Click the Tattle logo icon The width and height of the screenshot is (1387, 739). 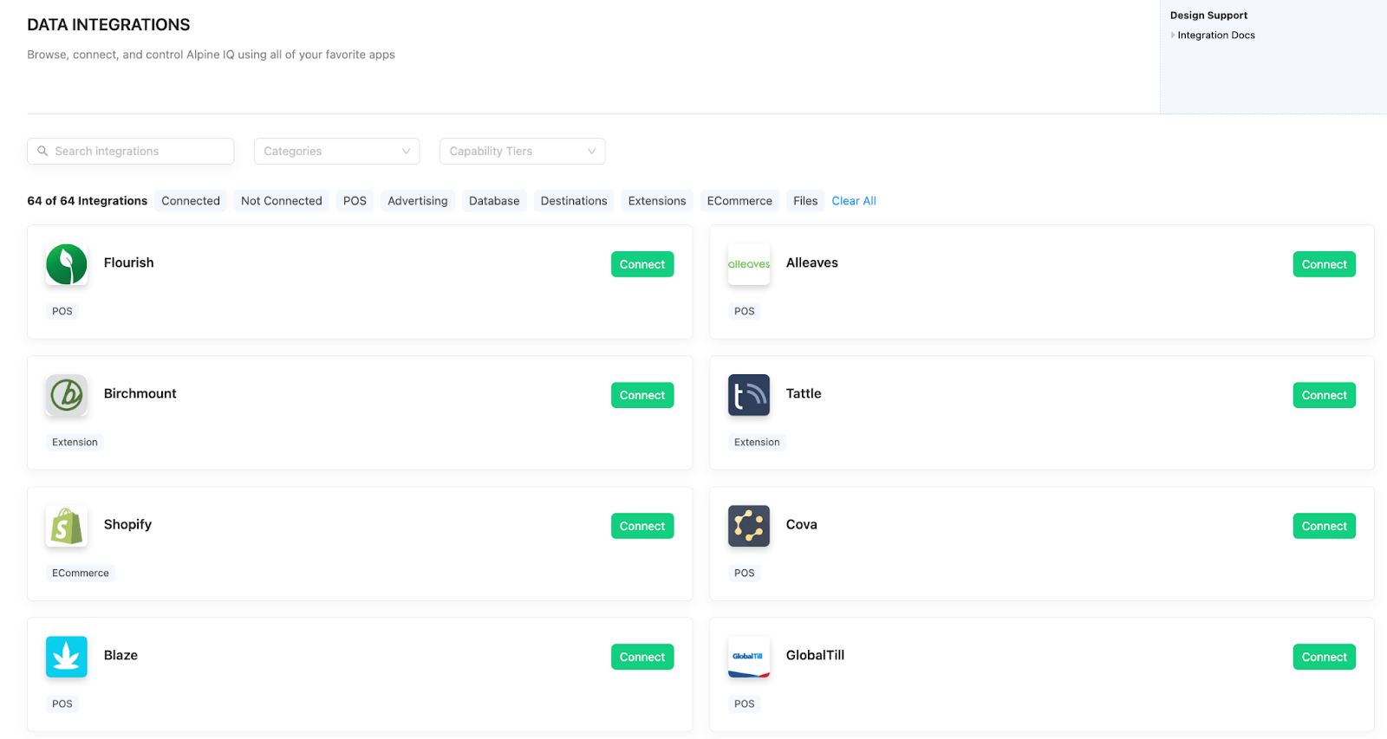coord(749,395)
